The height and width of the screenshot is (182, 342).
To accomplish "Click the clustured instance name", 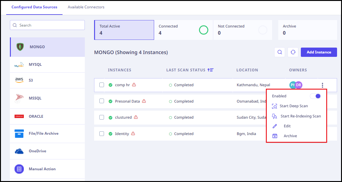I will [123, 117].
